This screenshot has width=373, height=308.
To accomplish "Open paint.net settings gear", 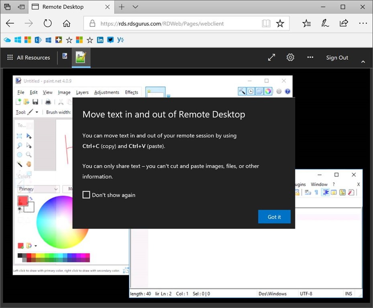I will [x=279, y=91].
